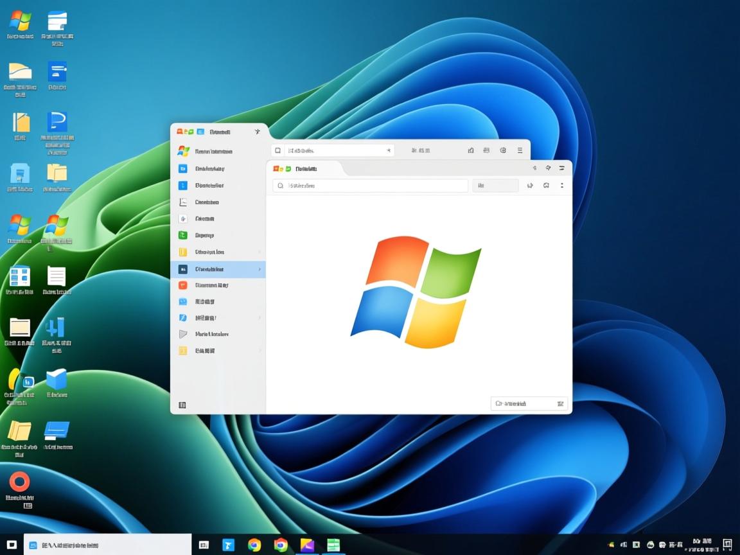Image resolution: width=740 pixels, height=555 pixels.
Task: Click the white square Start button in taskbar
Action: [12, 545]
